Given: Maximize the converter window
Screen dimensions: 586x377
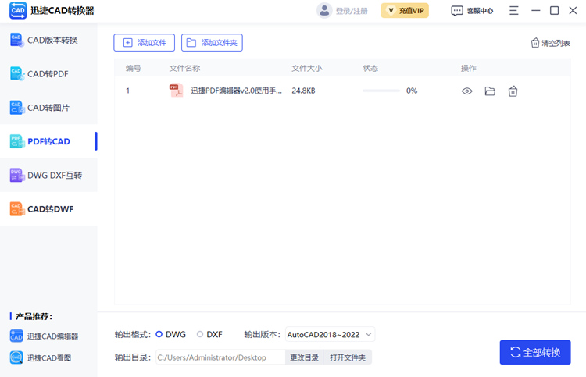Looking at the screenshot, I should [x=555, y=10].
